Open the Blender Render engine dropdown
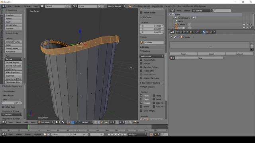 (116, 6)
